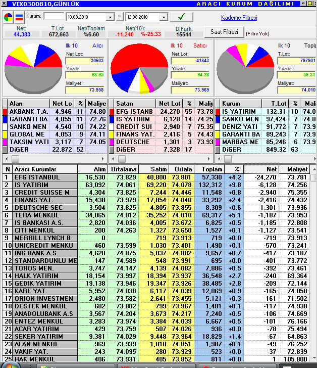Sort by the Araci Kurumlar column header

(45, 169)
